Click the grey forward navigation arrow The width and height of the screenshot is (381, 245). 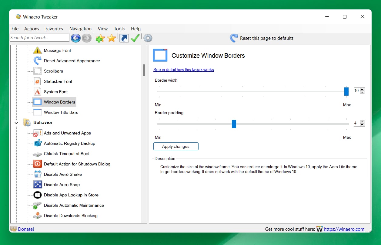tap(87, 38)
